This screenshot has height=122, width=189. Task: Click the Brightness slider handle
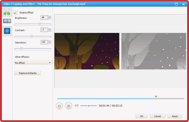tap(40, 24)
